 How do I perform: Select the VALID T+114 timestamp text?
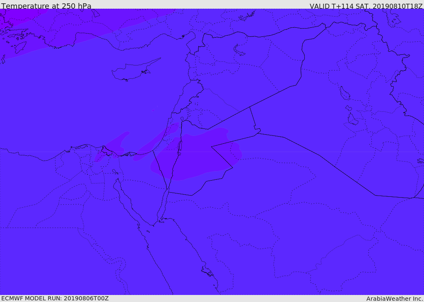coord(366,6)
